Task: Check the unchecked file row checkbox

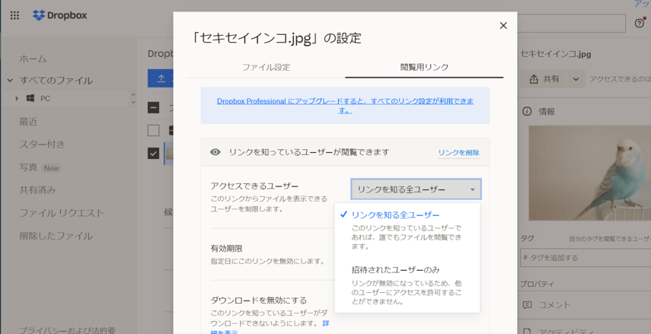Action: [x=153, y=131]
